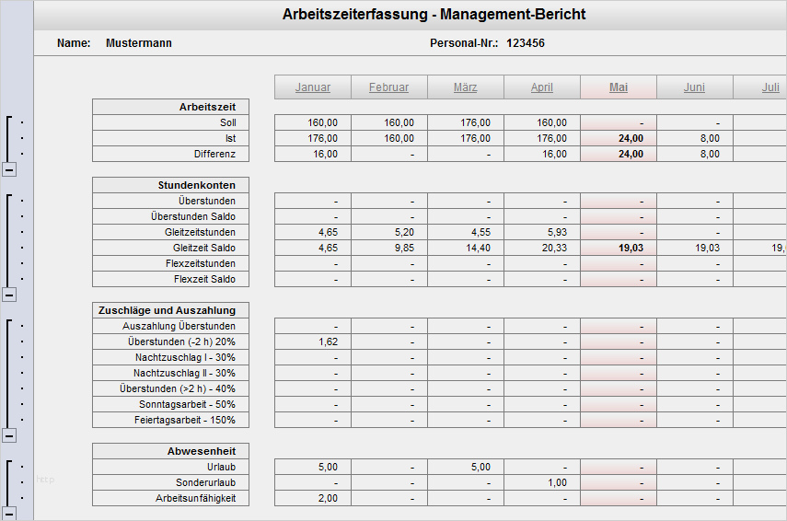The width and height of the screenshot is (787, 521).
Task: Click the Personal-Nr. field 123456
Action: click(525, 43)
